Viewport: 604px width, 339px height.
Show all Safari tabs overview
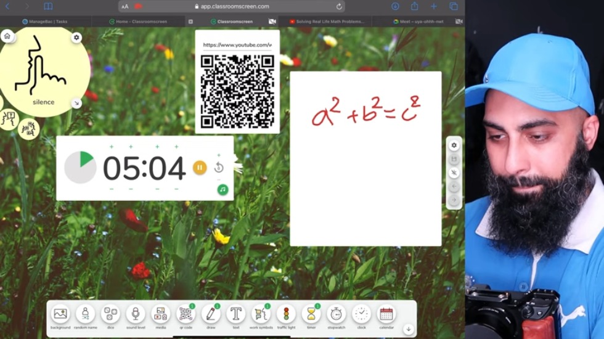[454, 6]
